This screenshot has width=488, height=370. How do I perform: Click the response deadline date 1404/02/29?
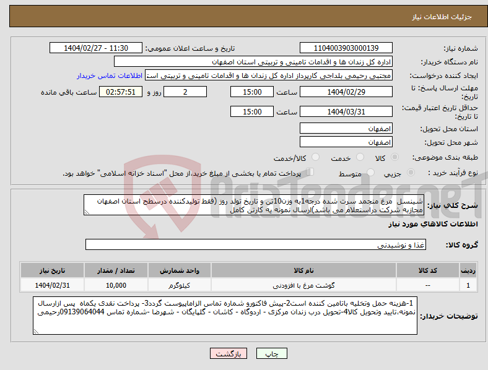tap(346, 92)
